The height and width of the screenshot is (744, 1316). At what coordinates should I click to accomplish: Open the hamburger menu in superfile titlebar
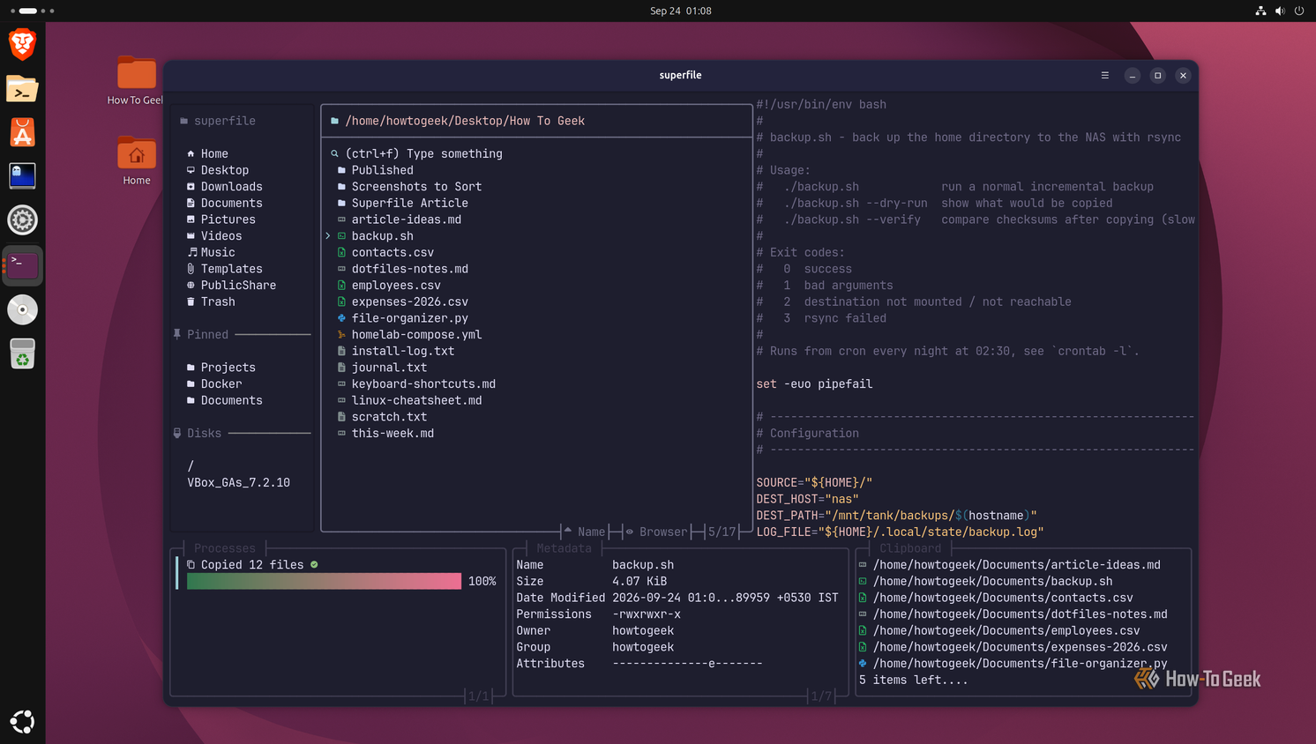[1104, 75]
